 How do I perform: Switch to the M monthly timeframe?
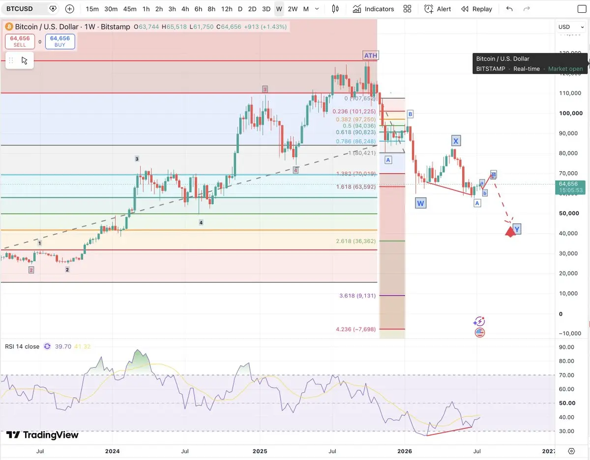[306, 9]
